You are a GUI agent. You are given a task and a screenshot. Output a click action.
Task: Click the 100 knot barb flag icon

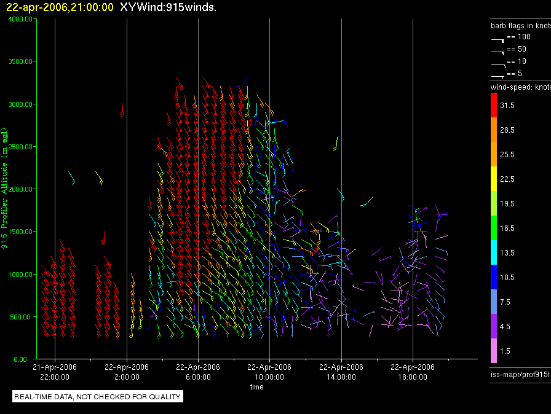pos(497,41)
